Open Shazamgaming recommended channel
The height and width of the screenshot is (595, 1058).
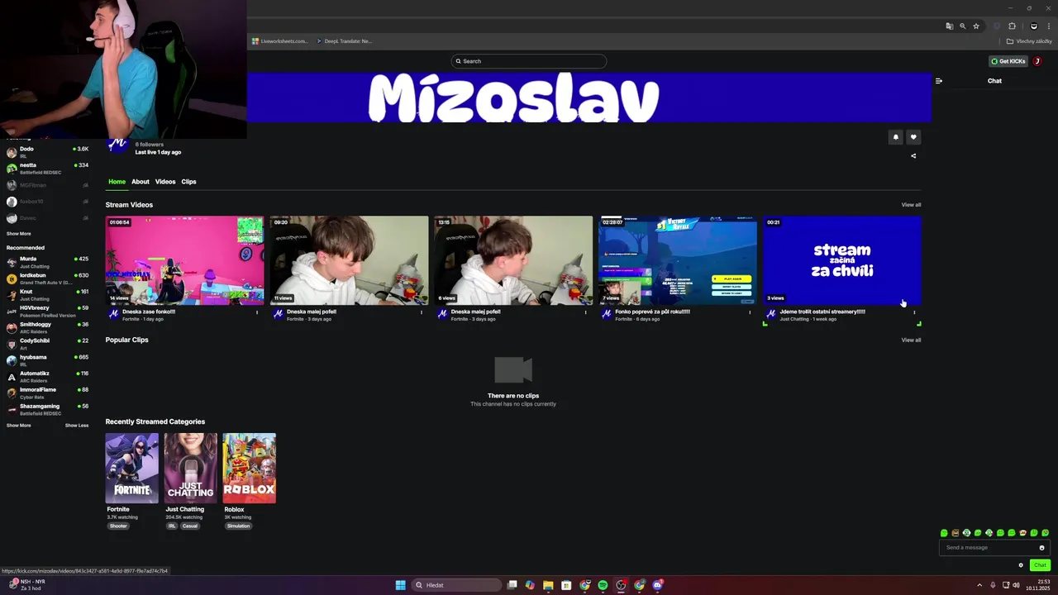(x=47, y=409)
